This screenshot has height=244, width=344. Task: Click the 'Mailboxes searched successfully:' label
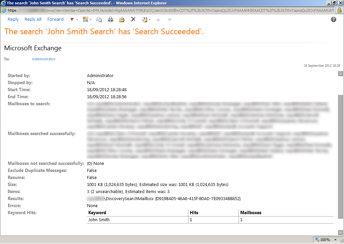pos(42,133)
